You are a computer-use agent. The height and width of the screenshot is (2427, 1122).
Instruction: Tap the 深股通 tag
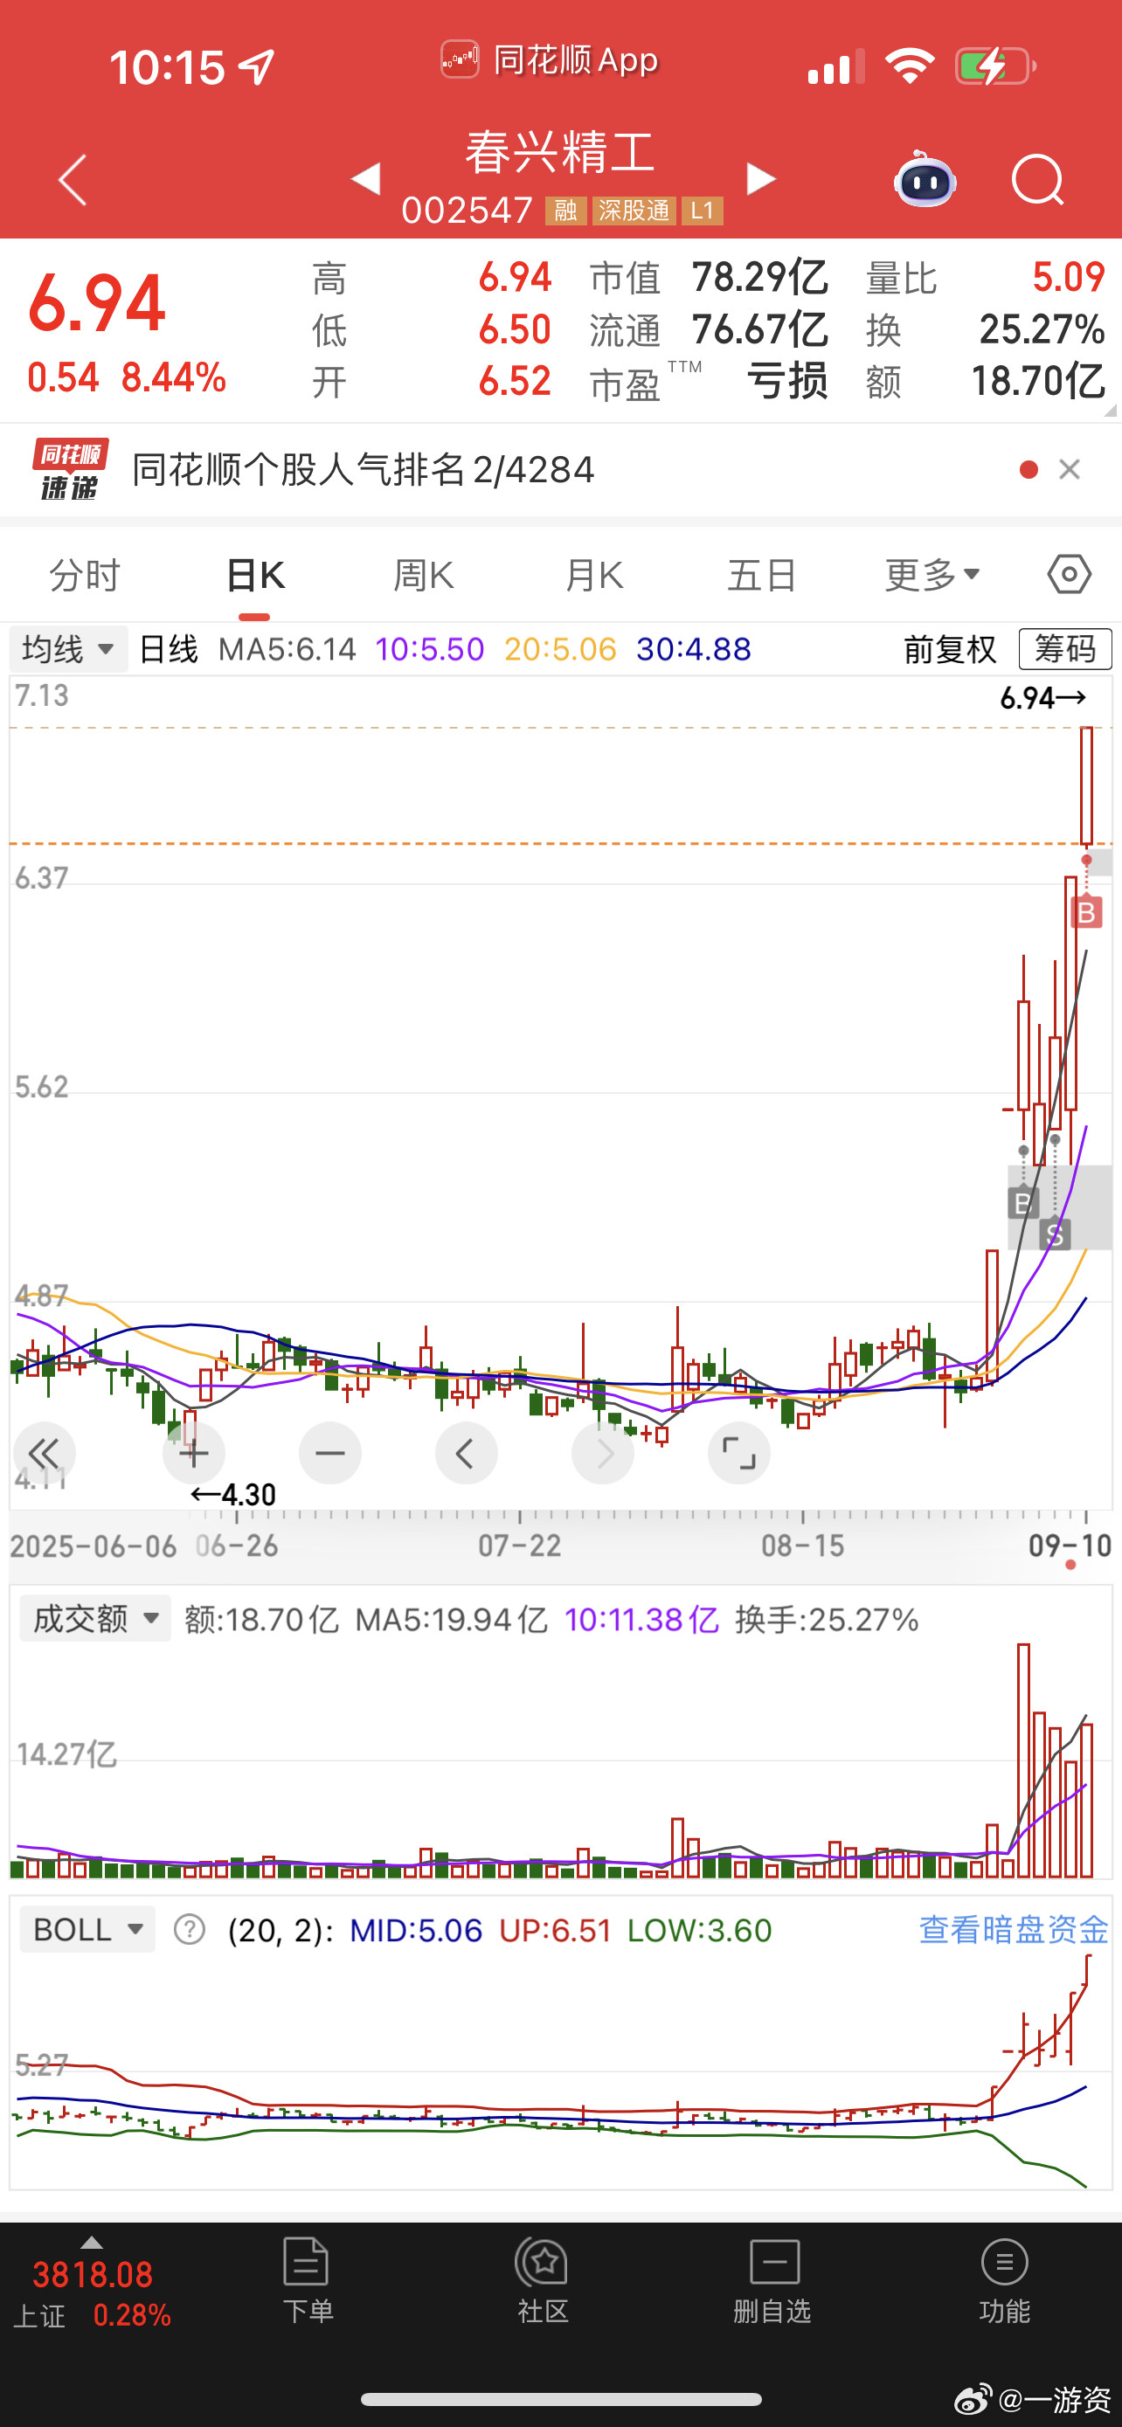pyautogui.click(x=634, y=210)
